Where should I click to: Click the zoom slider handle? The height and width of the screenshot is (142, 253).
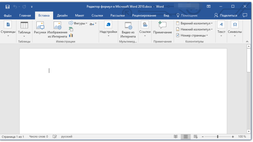[218, 137]
